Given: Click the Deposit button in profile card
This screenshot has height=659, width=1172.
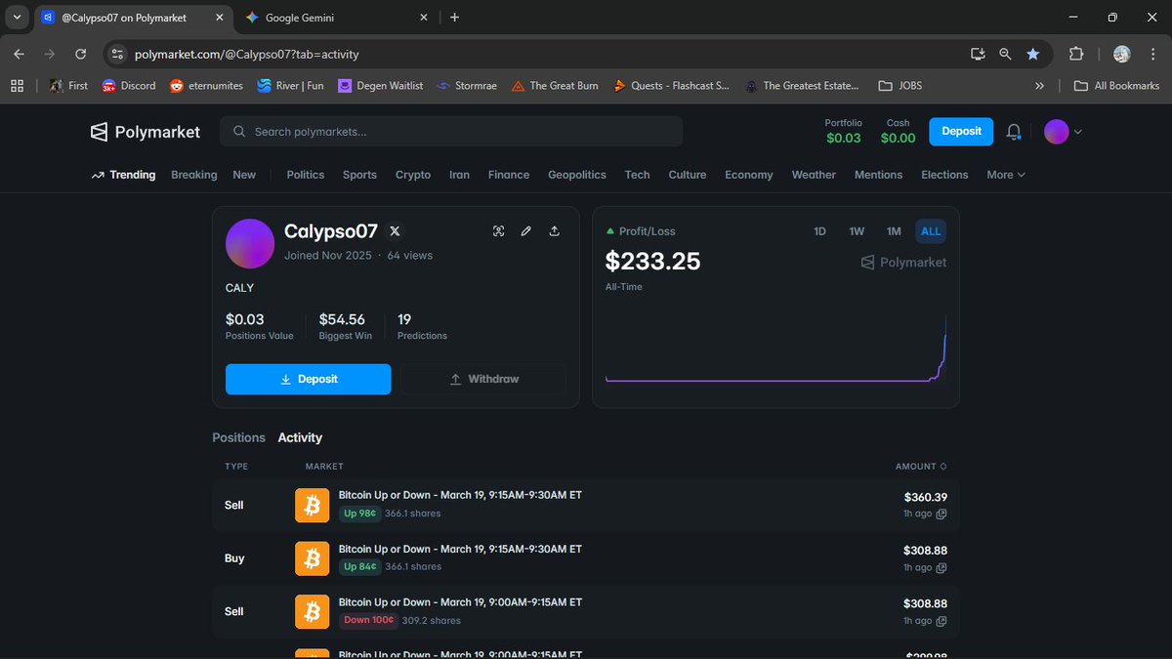Looking at the screenshot, I should tap(309, 379).
